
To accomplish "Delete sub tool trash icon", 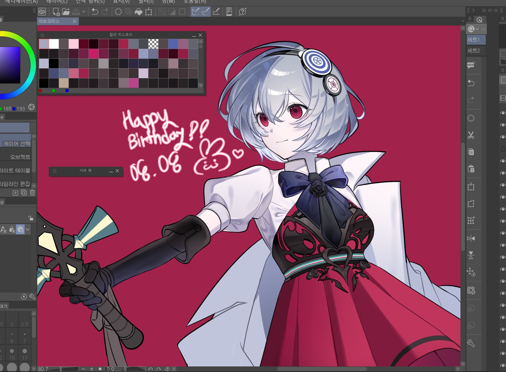I will click(x=32, y=193).
